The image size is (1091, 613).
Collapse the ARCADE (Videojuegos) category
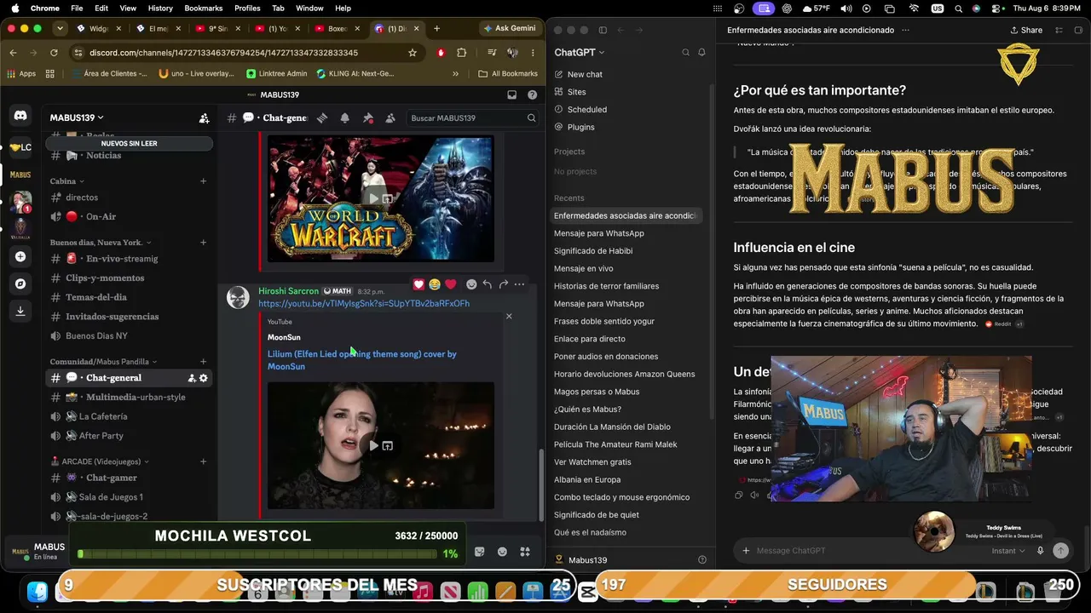click(100, 461)
